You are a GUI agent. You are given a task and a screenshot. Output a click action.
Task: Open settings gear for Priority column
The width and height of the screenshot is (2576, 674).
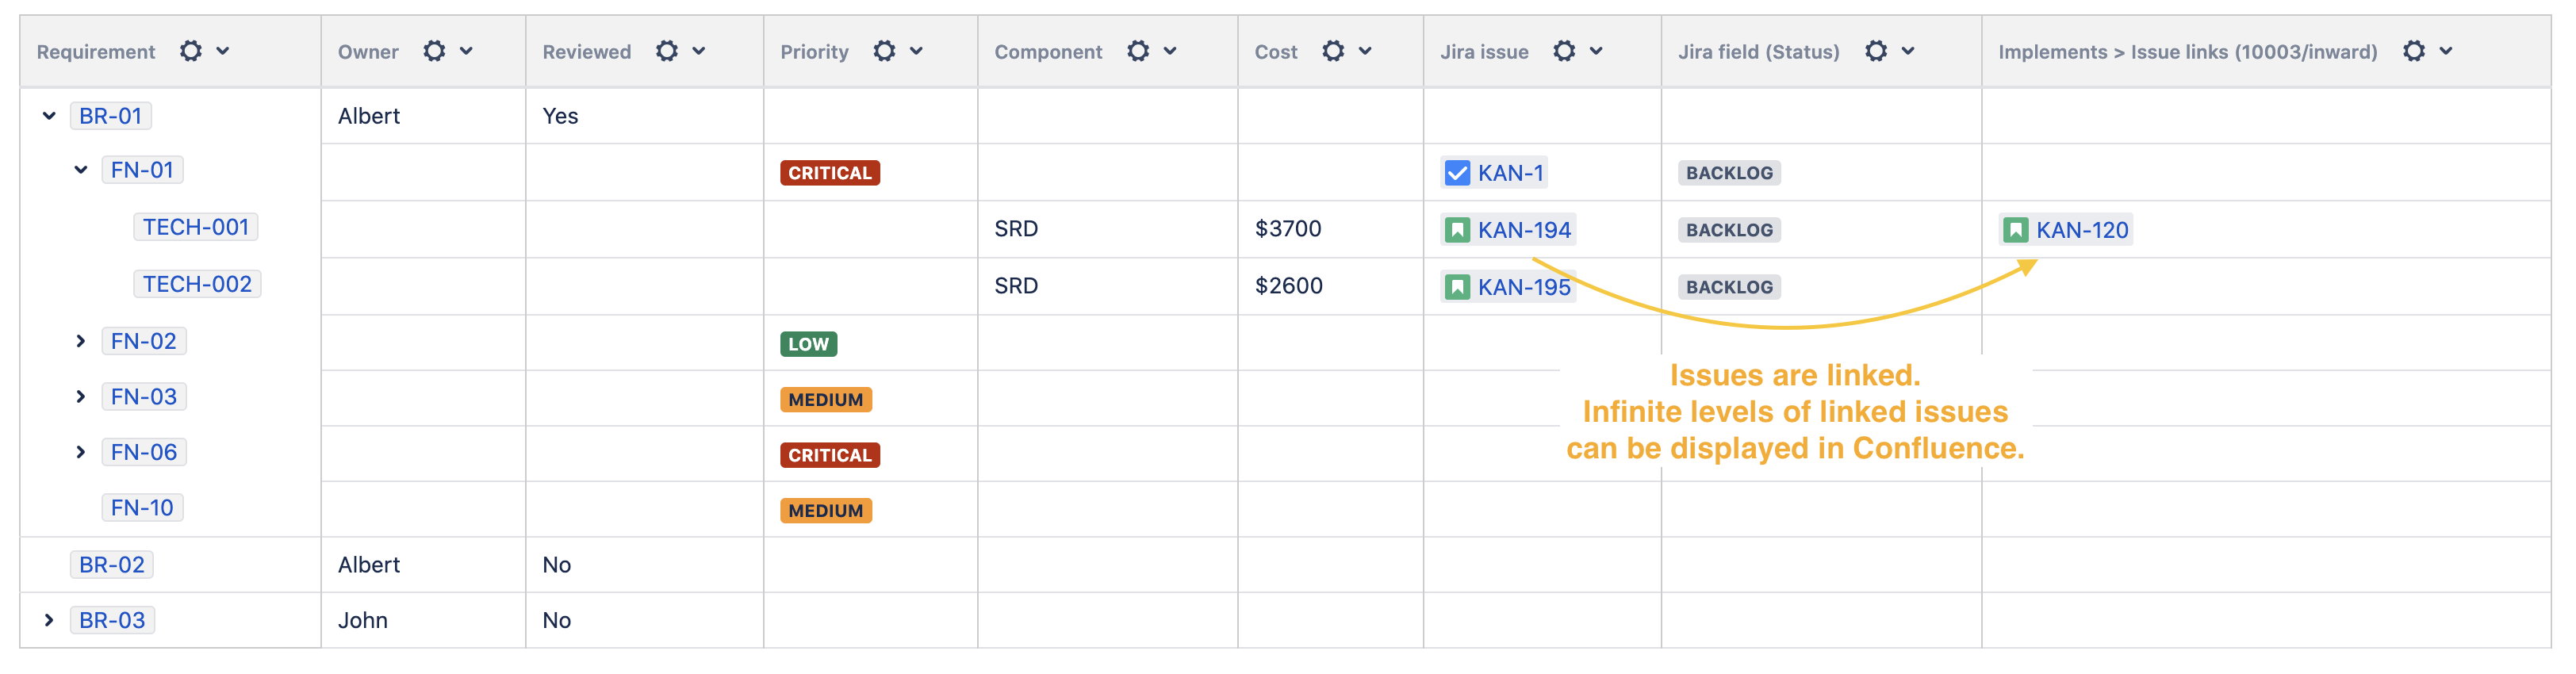[883, 51]
